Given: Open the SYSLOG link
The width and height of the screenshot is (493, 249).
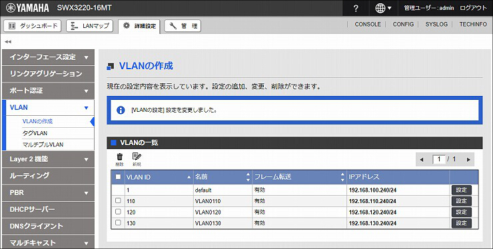Looking at the screenshot, I should pos(436,24).
